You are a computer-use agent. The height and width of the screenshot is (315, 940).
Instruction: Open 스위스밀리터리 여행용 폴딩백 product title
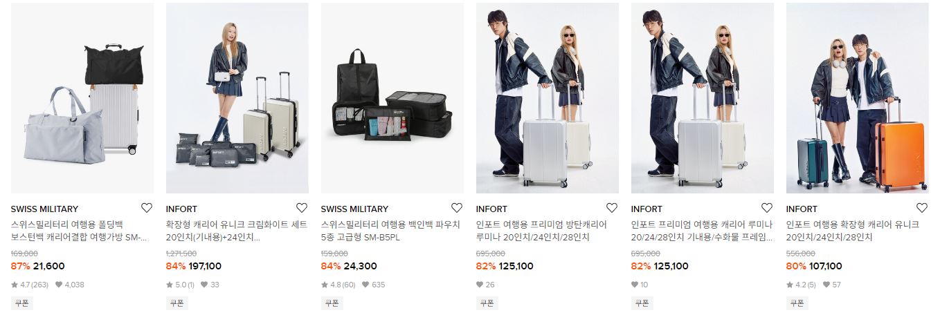point(80,231)
